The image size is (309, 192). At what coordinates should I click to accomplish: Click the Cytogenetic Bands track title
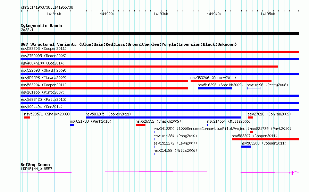click(41, 26)
